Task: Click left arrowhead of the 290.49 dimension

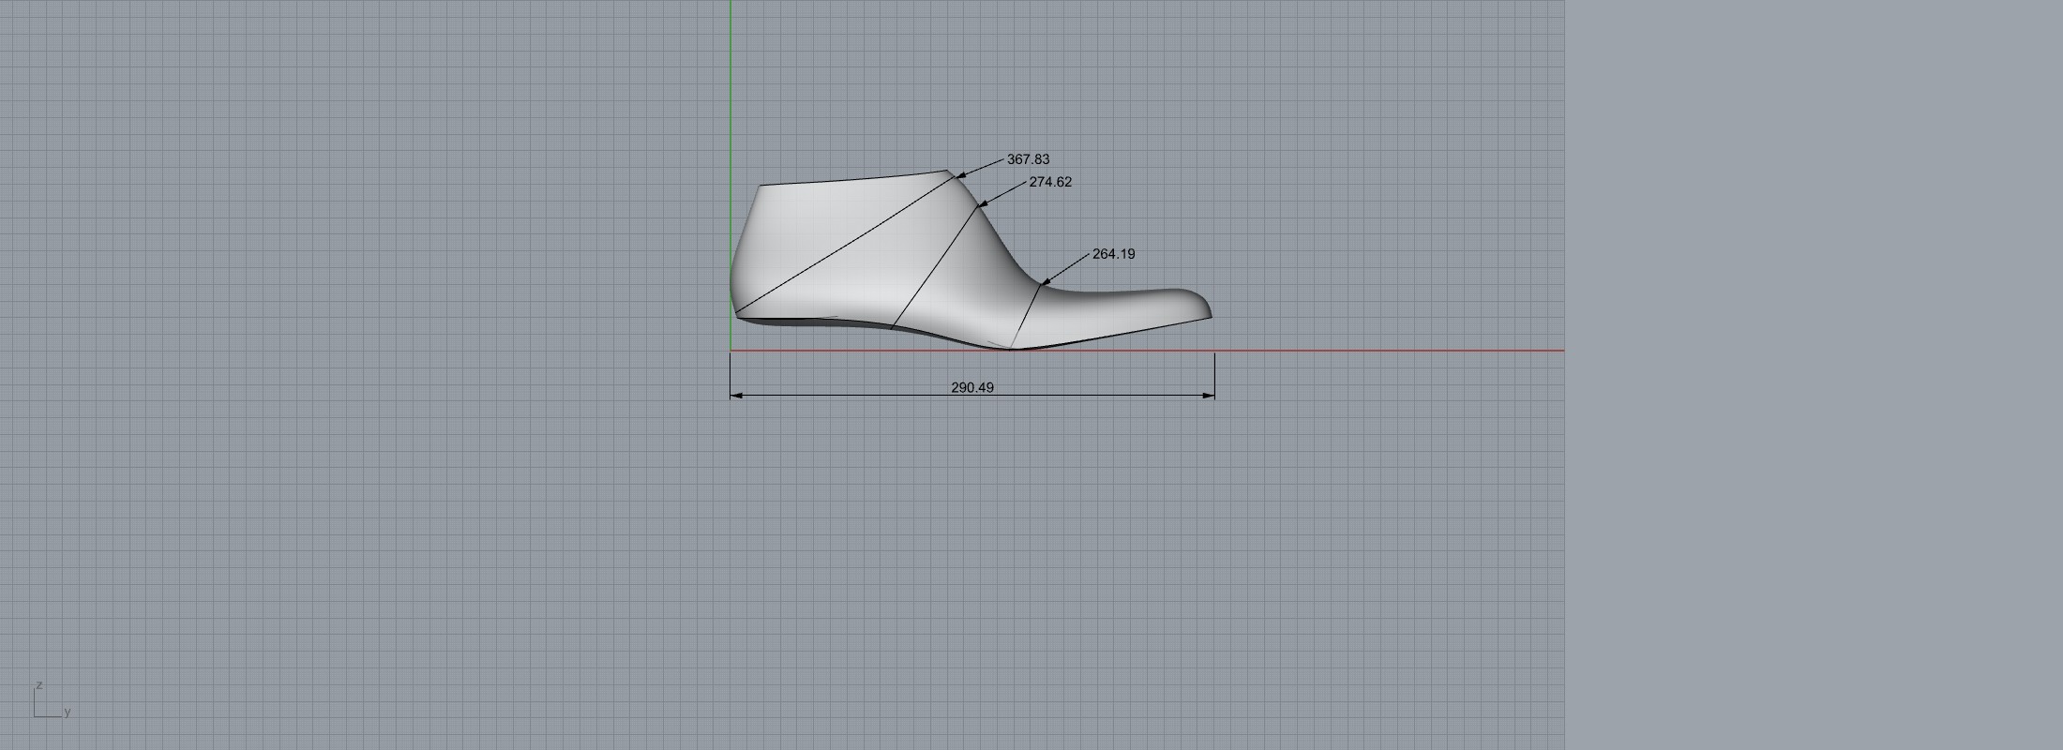Action: point(735,396)
